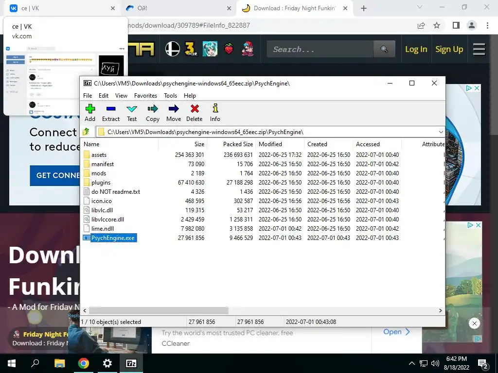Viewport: 498px width, 373px height.
Task: Select the do NOT readme.txt file
Action: click(x=115, y=191)
